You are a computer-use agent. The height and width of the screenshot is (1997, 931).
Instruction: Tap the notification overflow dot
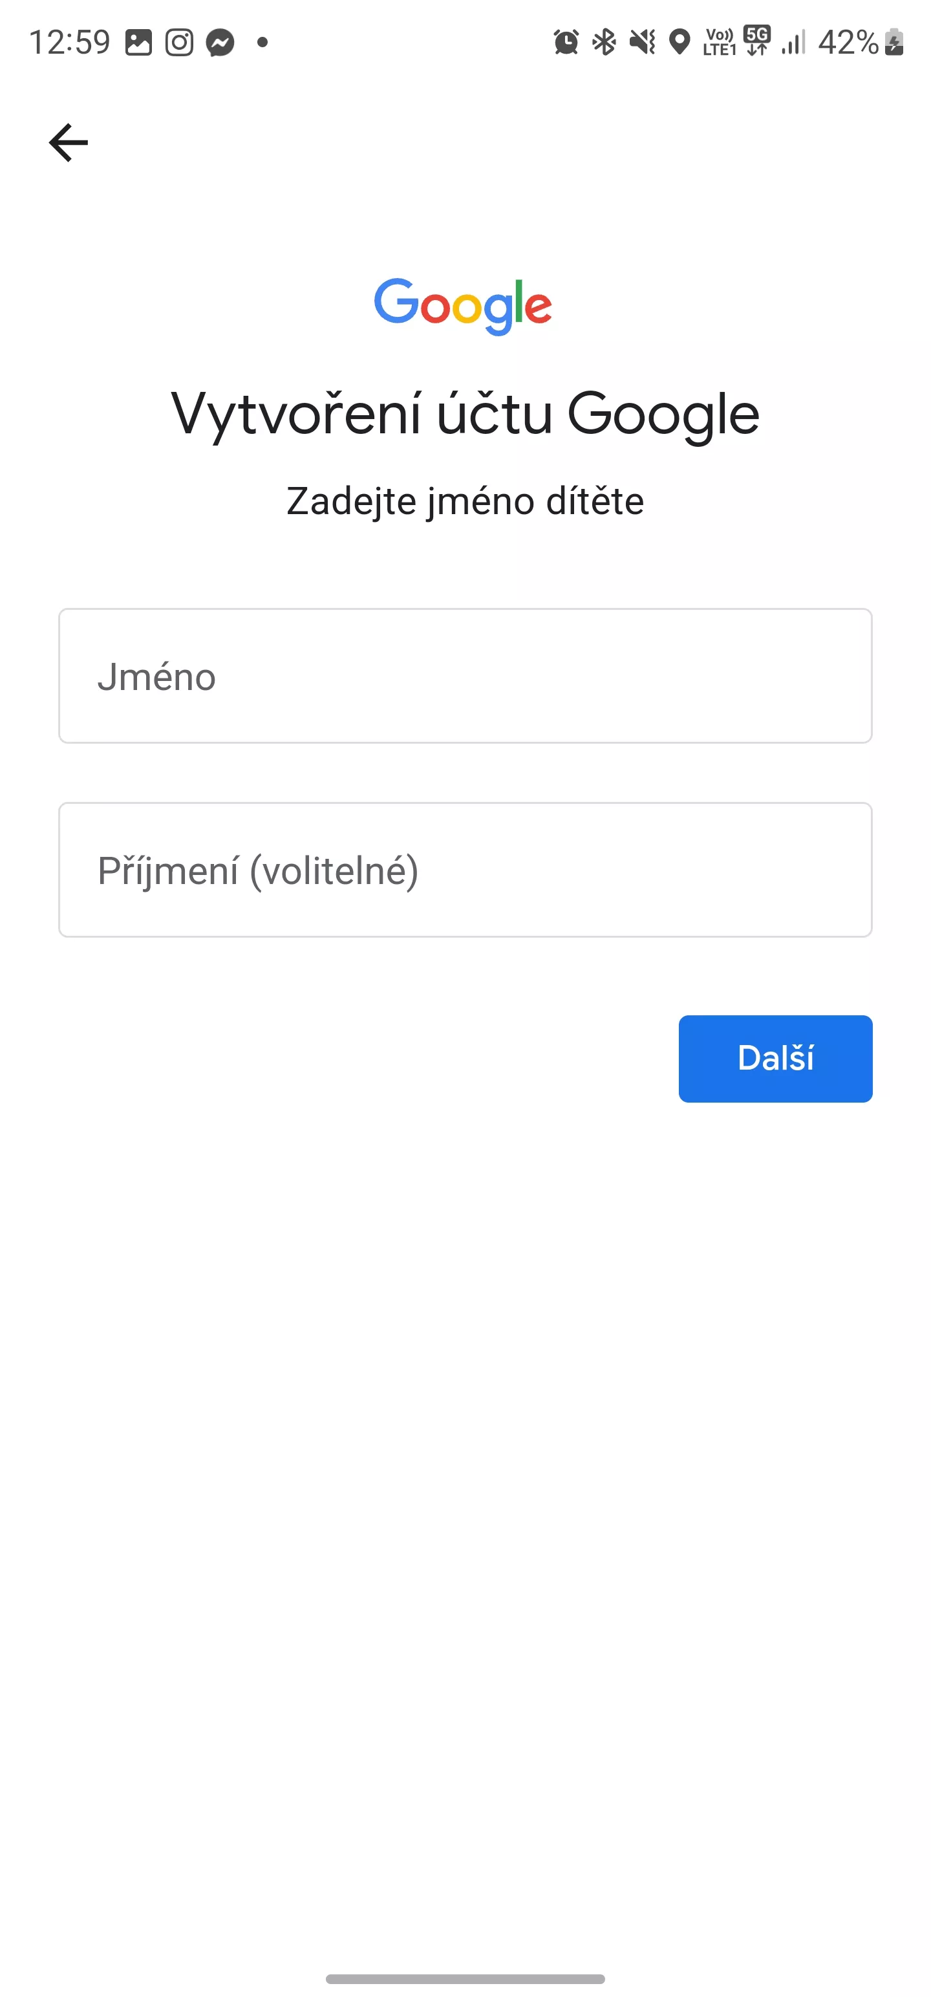[262, 42]
